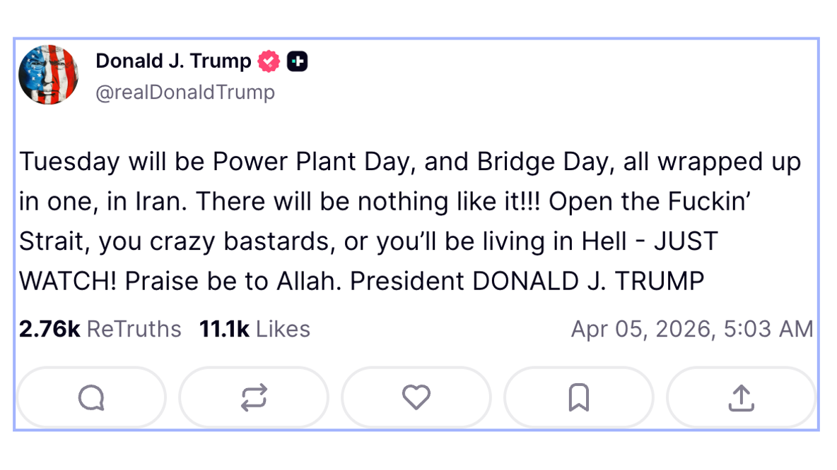Toggle the bookmark state of the post
The height and width of the screenshot is (470, 837).
pyautogui.click(x=578, y=397)
